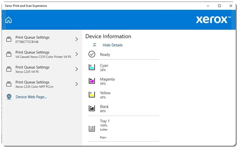Click the Cyan label
Screen dimensions: 238x148
pyautogui.click(x=104, y=65)
